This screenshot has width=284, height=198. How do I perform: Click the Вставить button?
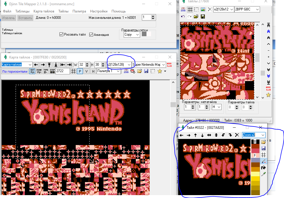pyautogui.click(x=25, y=18)
